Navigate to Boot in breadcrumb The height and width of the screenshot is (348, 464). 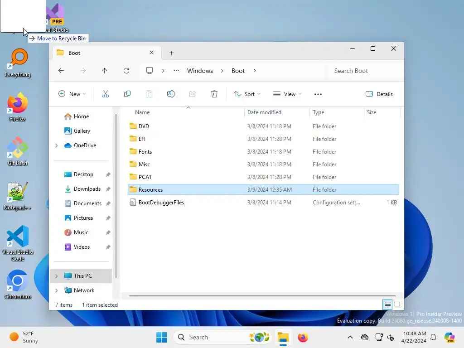(x=238, y=71)
